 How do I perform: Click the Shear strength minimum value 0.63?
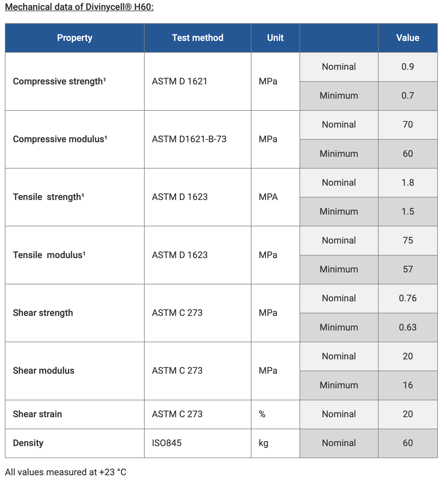pyautogui.click(x=408, y=327)
